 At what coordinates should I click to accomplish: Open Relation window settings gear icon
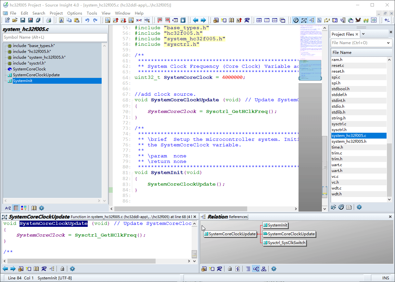tap(274, 269)
